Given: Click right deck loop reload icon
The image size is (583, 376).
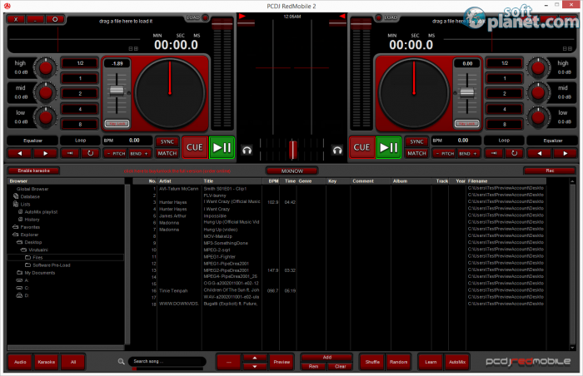Looking at the screenshot, I should [x=514, y=153].
